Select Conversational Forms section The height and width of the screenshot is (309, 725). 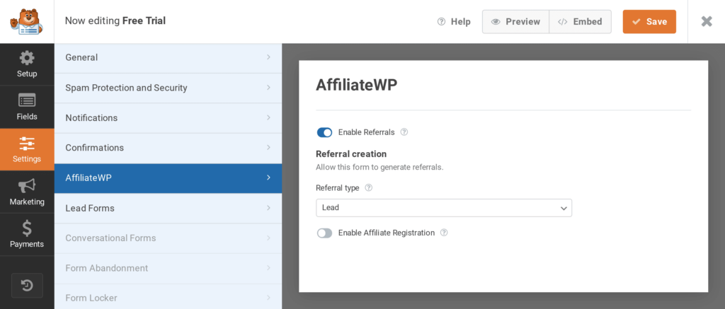point(169,238)
